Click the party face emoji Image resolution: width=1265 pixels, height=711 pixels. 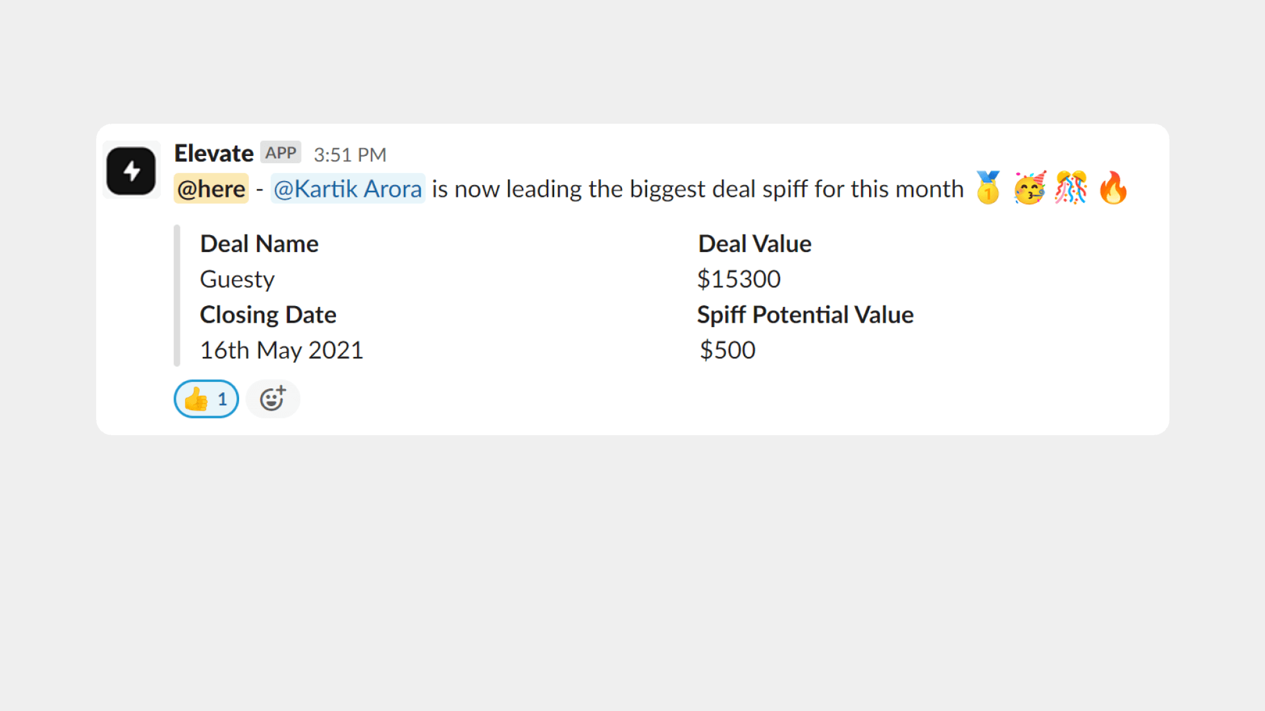click(x=1030, y=188)
